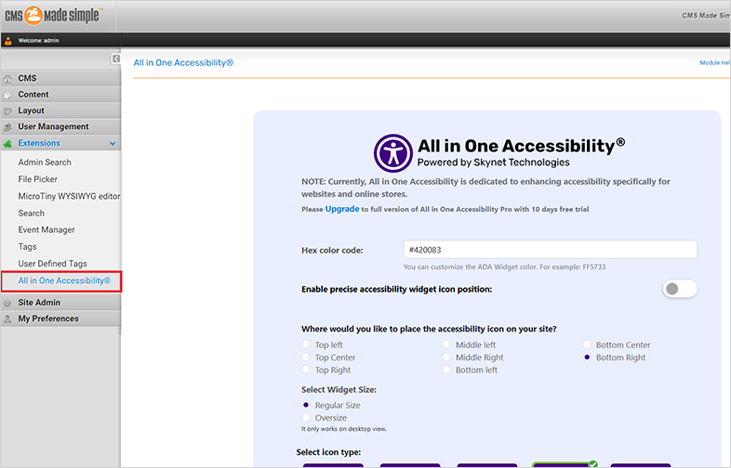Toggle precise accessibility widget icon position
The height and width of the screenshot is (468, 731).
tap(680, 289)
